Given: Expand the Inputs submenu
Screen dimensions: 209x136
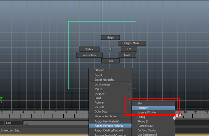Looking at the screenshot, I should [110, 89].
